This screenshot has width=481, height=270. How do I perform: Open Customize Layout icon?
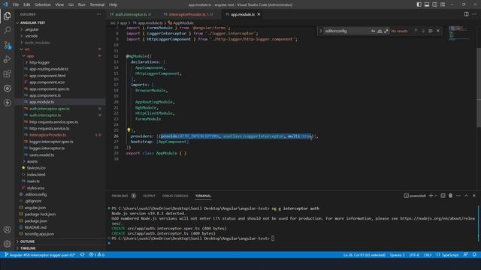443,4
